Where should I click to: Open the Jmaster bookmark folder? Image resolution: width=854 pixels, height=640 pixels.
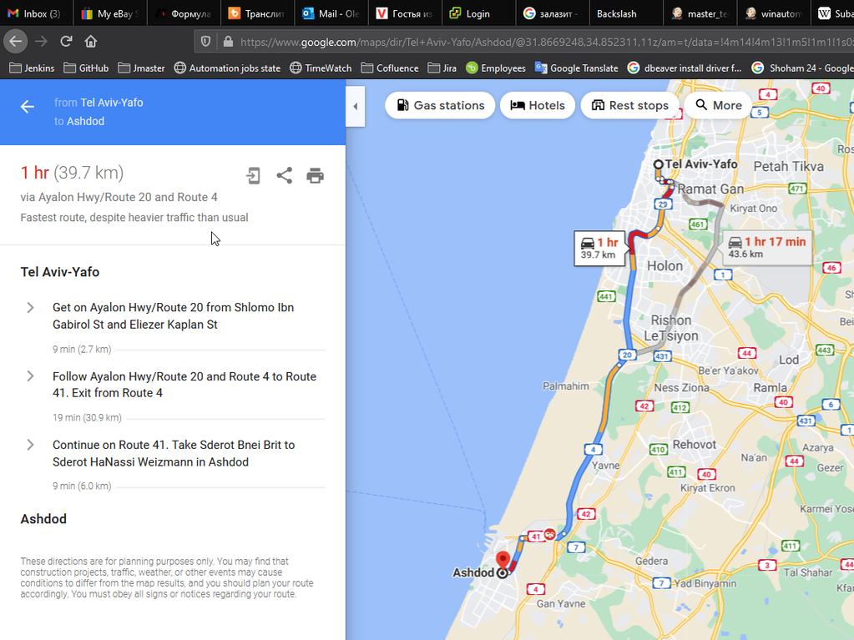(142, 68)
